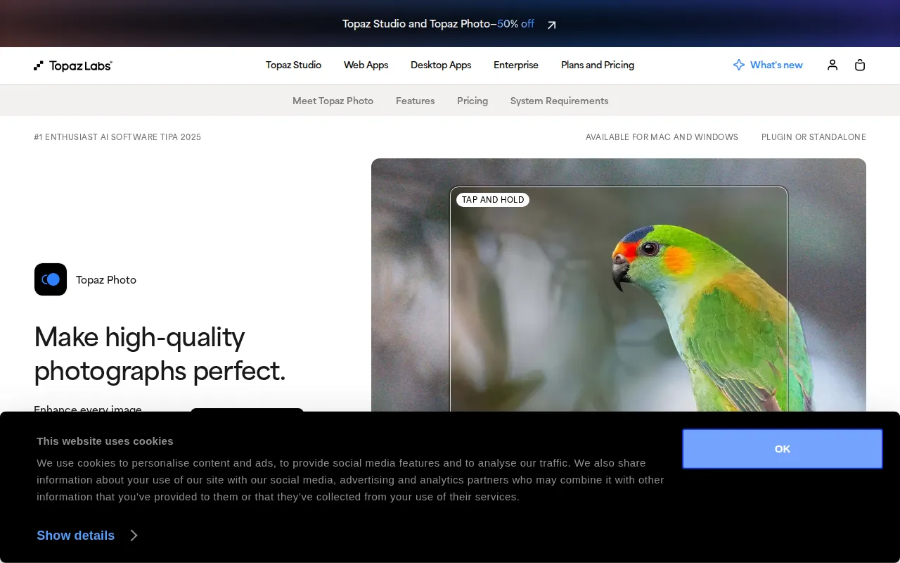Click the Show details link
This screenshot has width=900, height=563.
click(75, 536)
